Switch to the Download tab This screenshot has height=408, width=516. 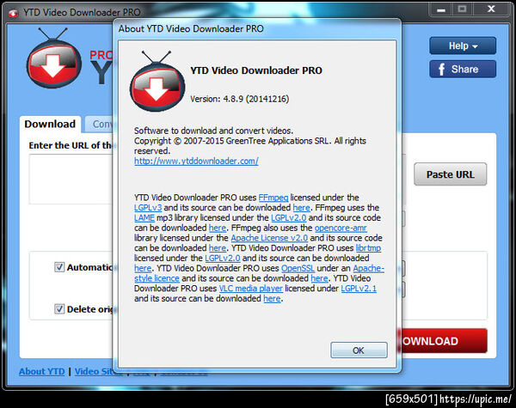[50, 124]
